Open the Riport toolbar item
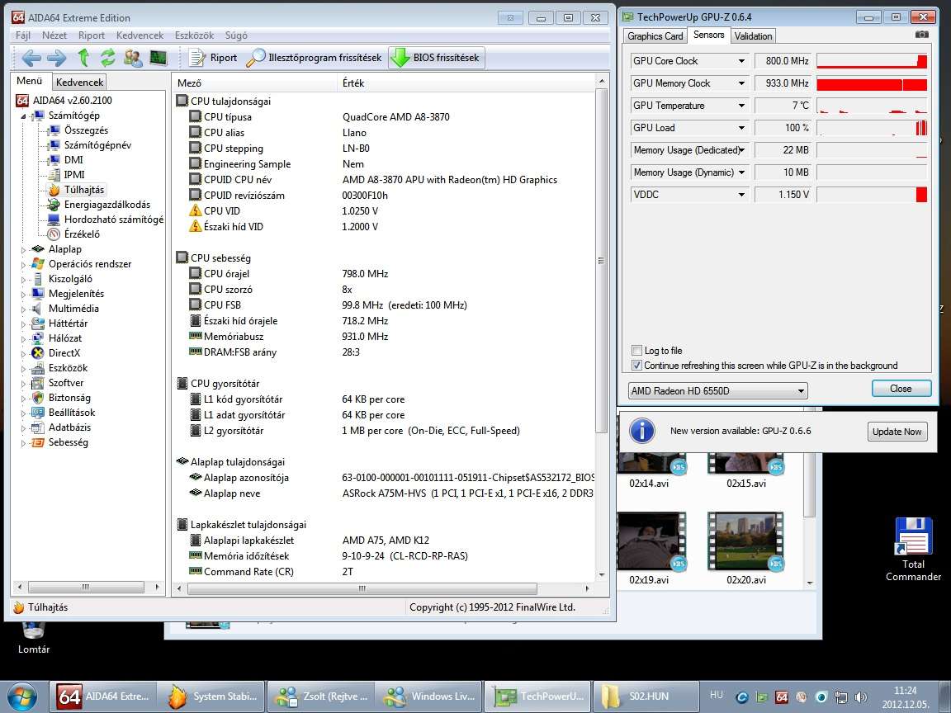The width and height of the screenshot is (951, 713). [213, 58]
